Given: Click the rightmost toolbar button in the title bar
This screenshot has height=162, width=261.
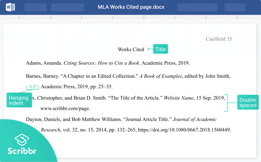Looking at the screenshot, I should coord(234,7).
